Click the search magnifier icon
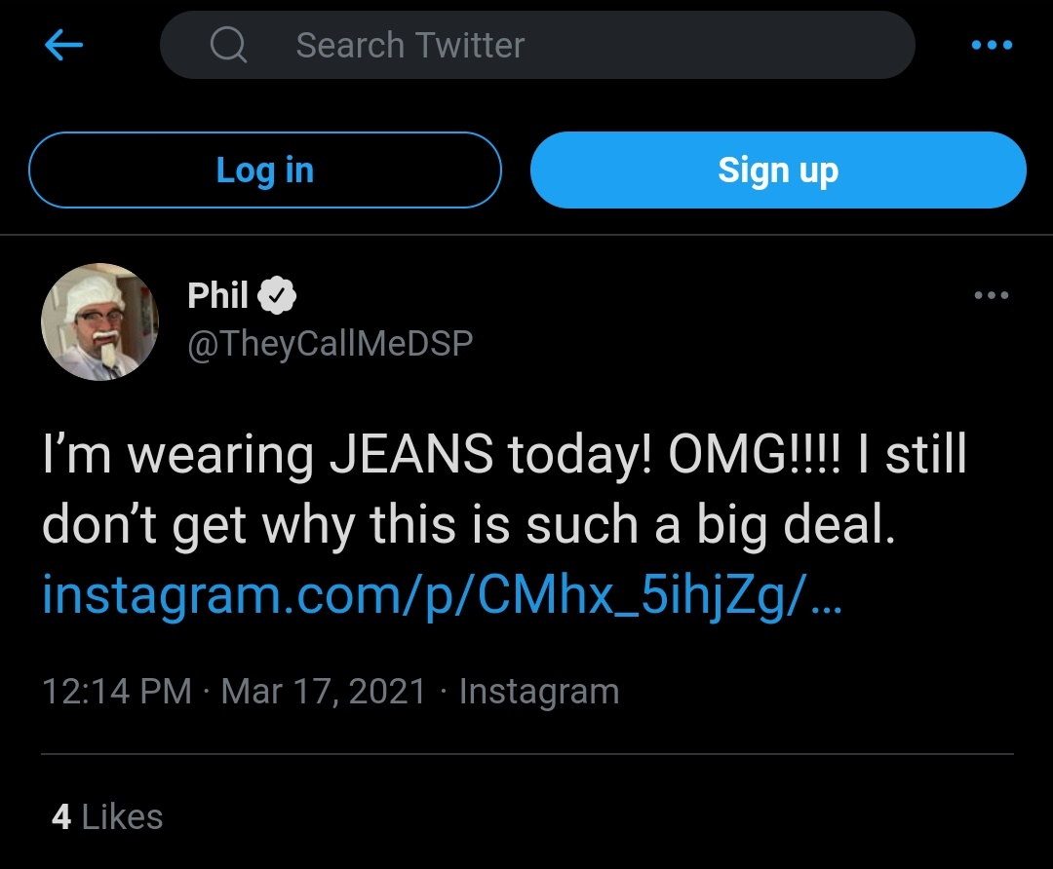1053x869 pixels. pyautogui.click(x=228, y=45)
